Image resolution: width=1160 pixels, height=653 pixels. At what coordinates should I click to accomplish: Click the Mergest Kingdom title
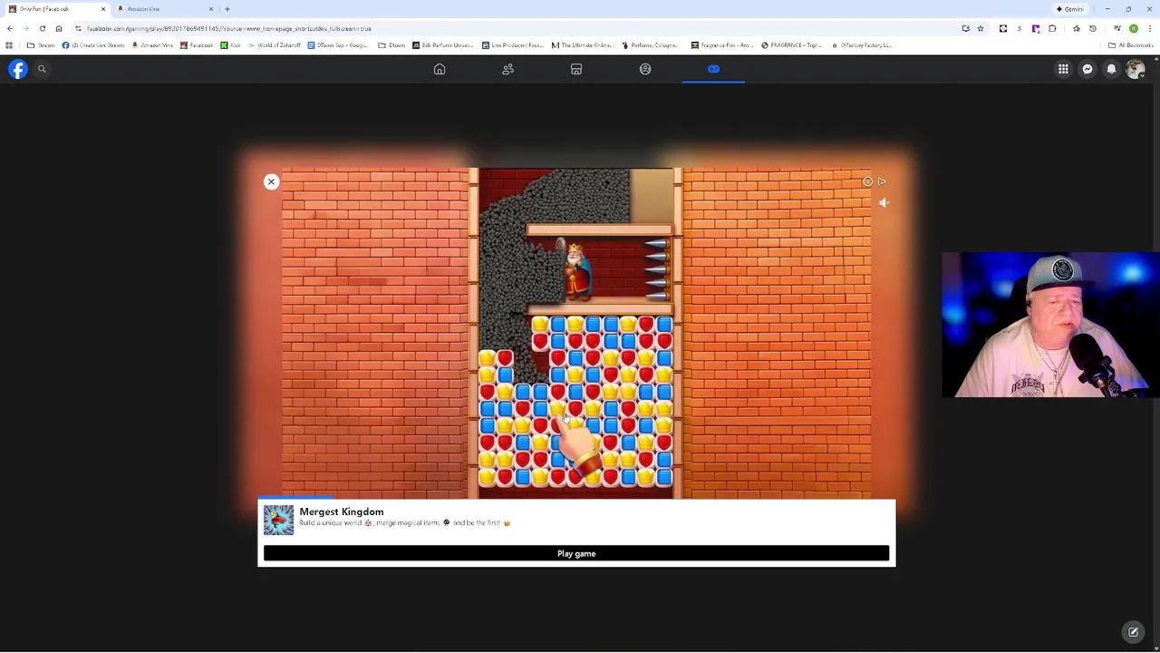(x=342, y=512)
